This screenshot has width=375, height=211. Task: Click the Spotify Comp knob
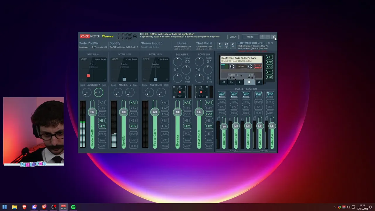[x=118, y=93]
